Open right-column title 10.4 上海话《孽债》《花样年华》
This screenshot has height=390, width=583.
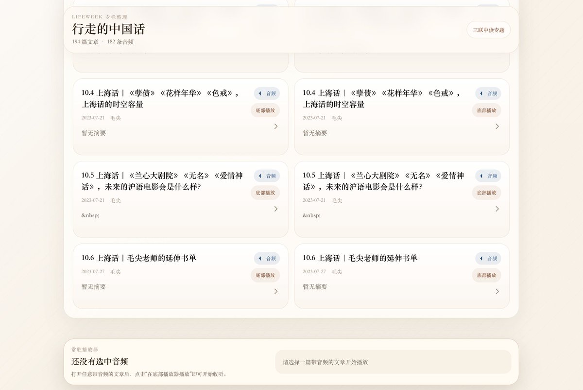point(382,99)
